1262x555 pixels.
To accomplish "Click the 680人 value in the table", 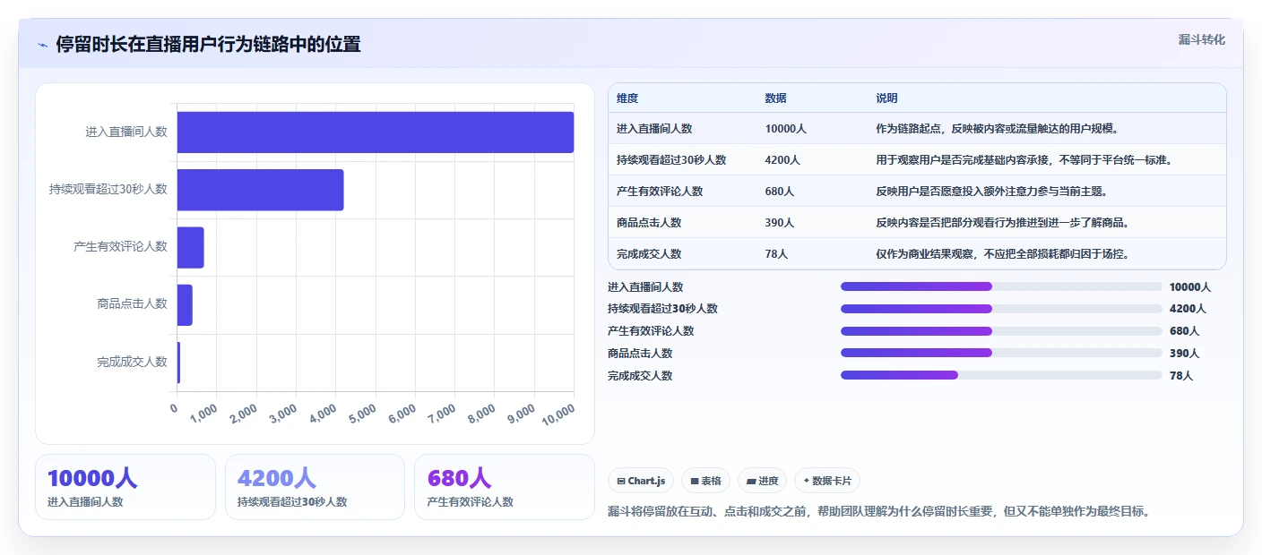I will (x=780, y=192).
